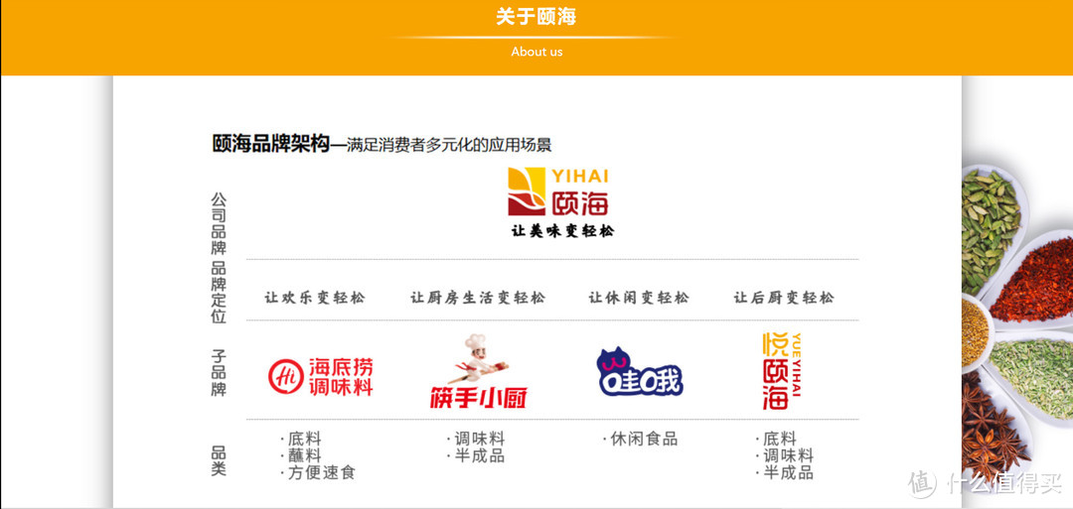Click the 公司品牌 row label
1073x509 pixels.
click(219, 222)
